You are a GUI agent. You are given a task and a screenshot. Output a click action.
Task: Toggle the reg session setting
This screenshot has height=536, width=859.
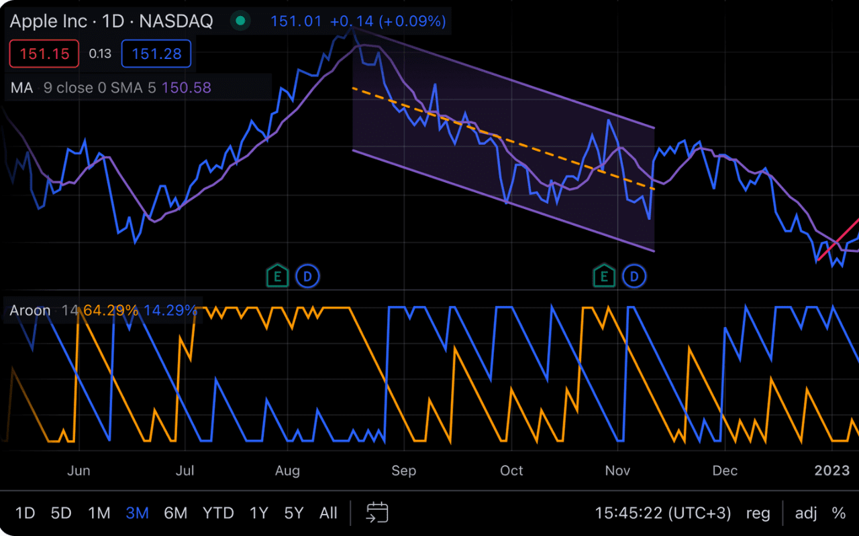[758, 513]
